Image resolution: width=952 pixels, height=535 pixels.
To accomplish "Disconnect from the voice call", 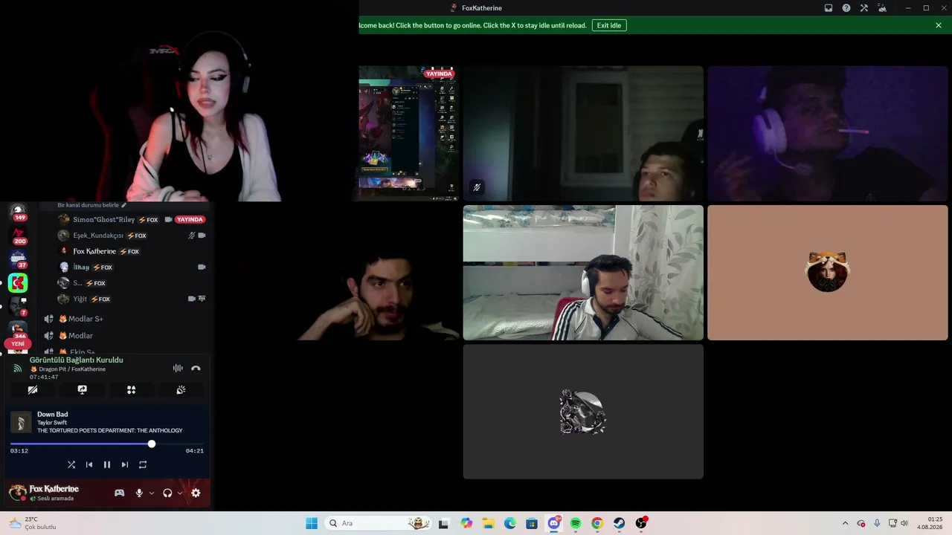I will [196, 368].
